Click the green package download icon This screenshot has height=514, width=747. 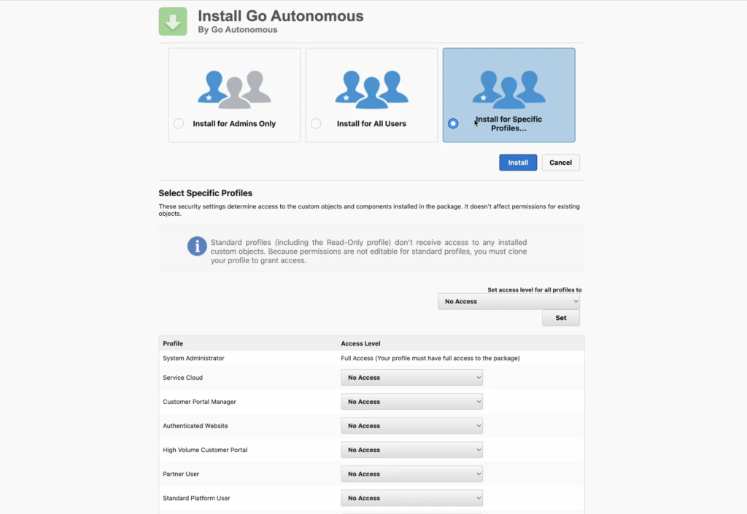tap(172, 21)
